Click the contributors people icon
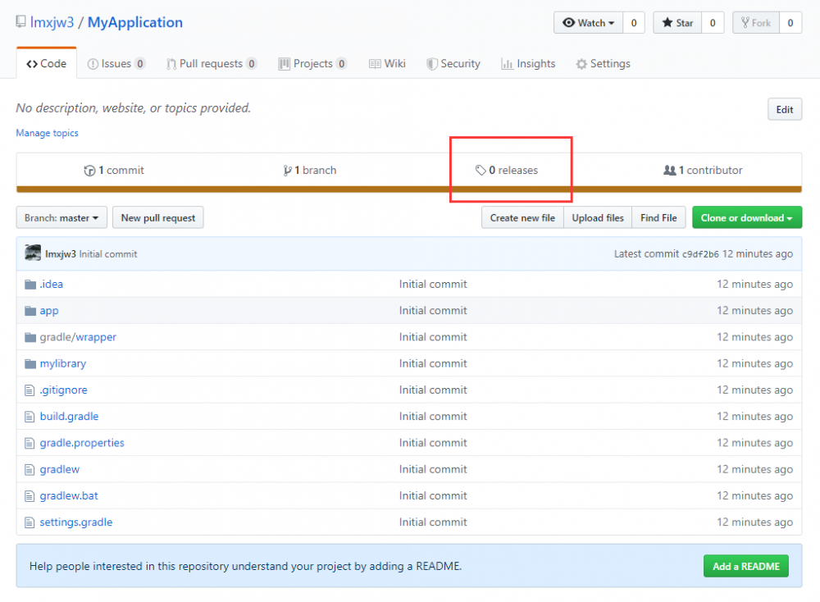 (669, 170)
